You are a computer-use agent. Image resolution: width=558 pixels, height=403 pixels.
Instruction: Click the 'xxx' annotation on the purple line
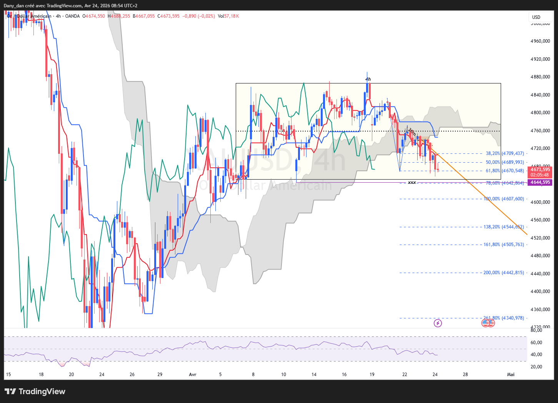412,182
